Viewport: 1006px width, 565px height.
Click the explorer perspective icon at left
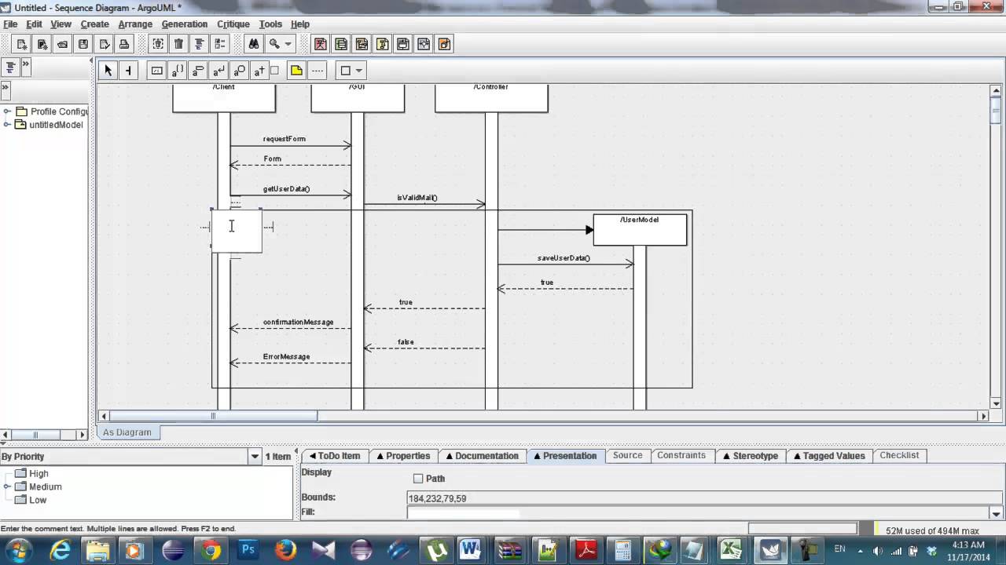(x=10, y=67)
